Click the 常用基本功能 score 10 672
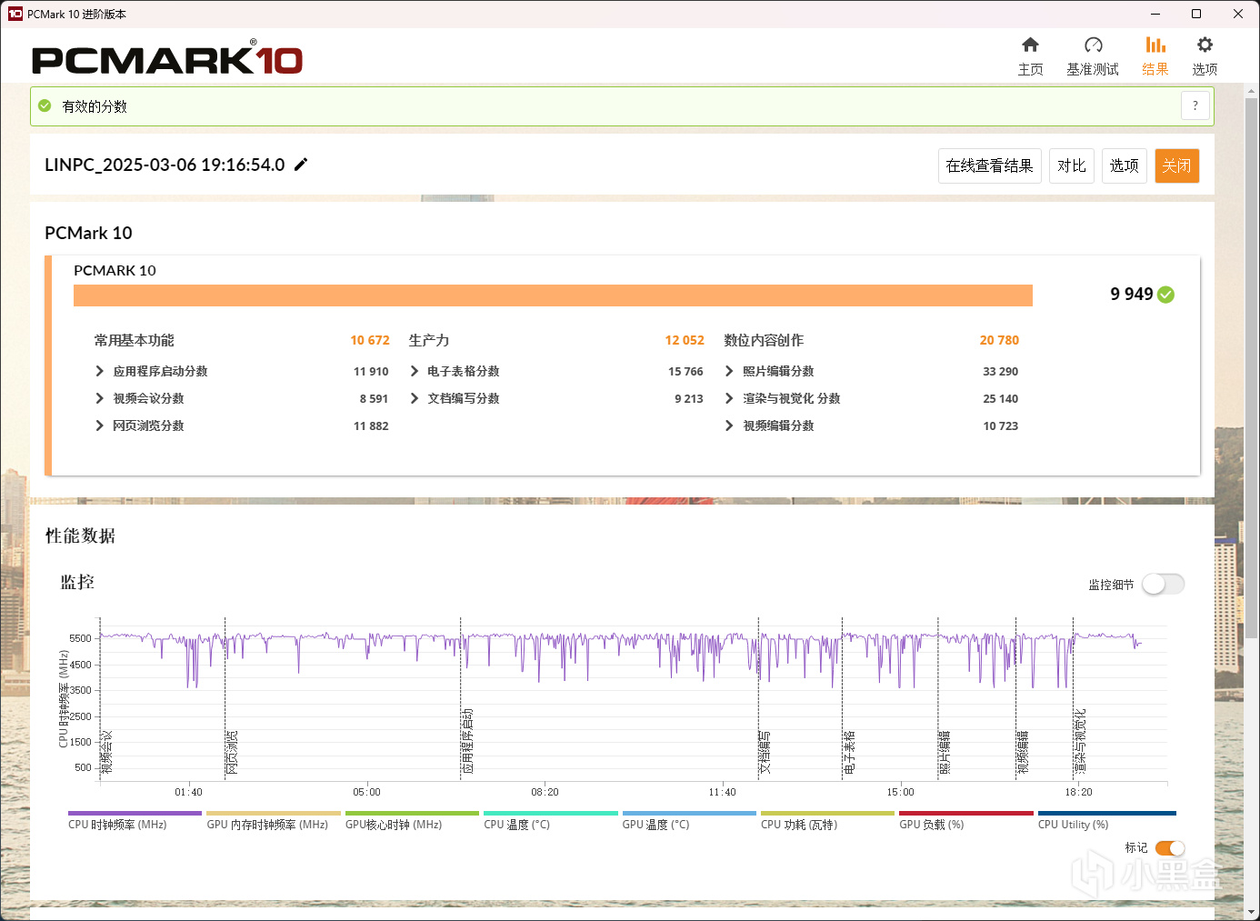This screenshot has width=1260, height=921. 370,340
